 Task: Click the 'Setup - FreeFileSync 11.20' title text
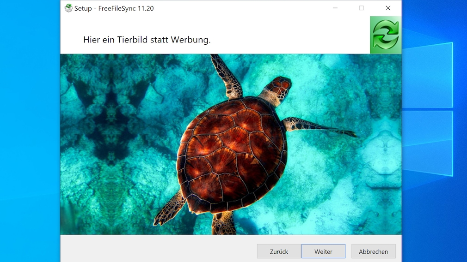click(114, 8)
